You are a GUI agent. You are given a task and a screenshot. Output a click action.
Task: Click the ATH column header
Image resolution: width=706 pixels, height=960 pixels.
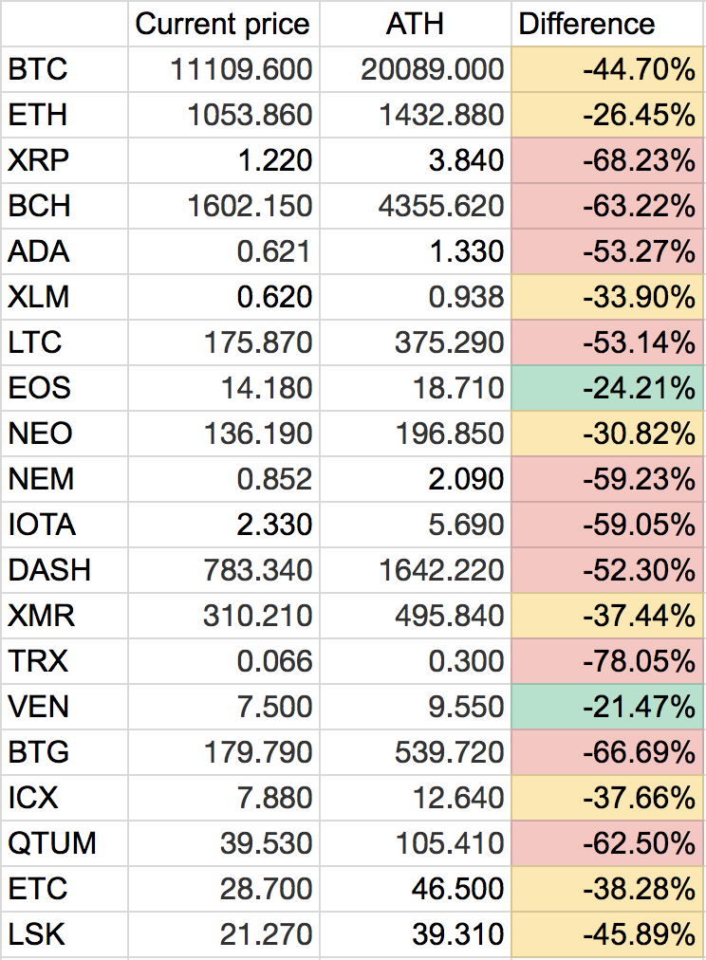(415, 24)
